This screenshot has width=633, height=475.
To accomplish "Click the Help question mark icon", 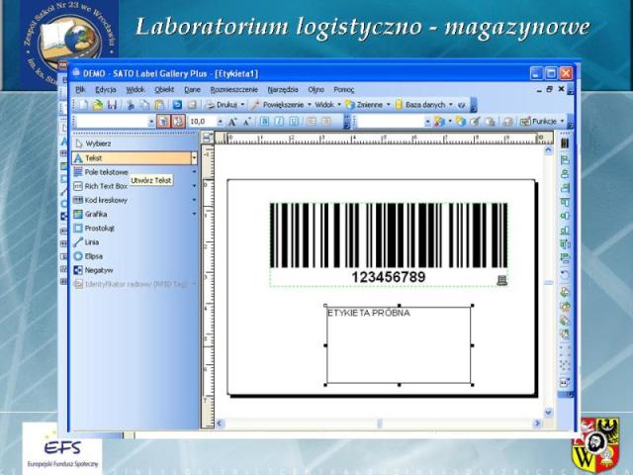I will pyautogui.click(x=462, y=105).
